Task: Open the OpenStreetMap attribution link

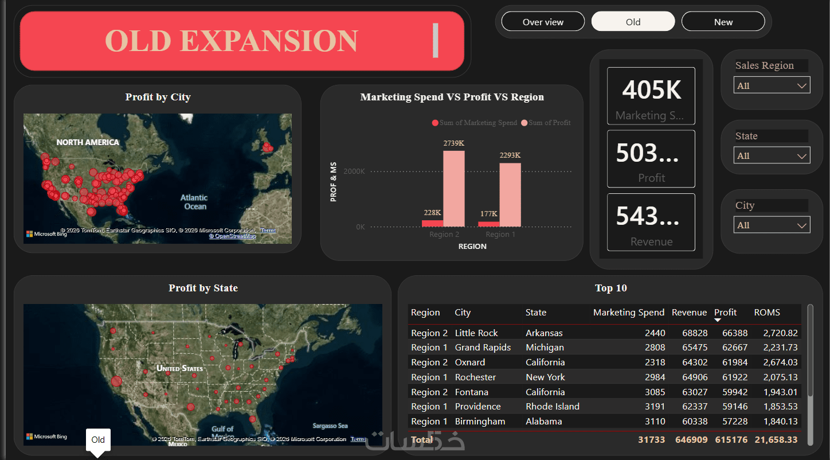Action: click(232, 236)
